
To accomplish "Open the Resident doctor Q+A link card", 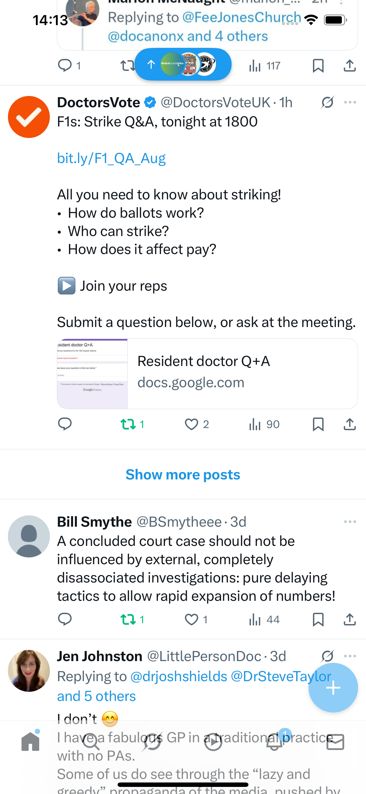I will [207, 374].
